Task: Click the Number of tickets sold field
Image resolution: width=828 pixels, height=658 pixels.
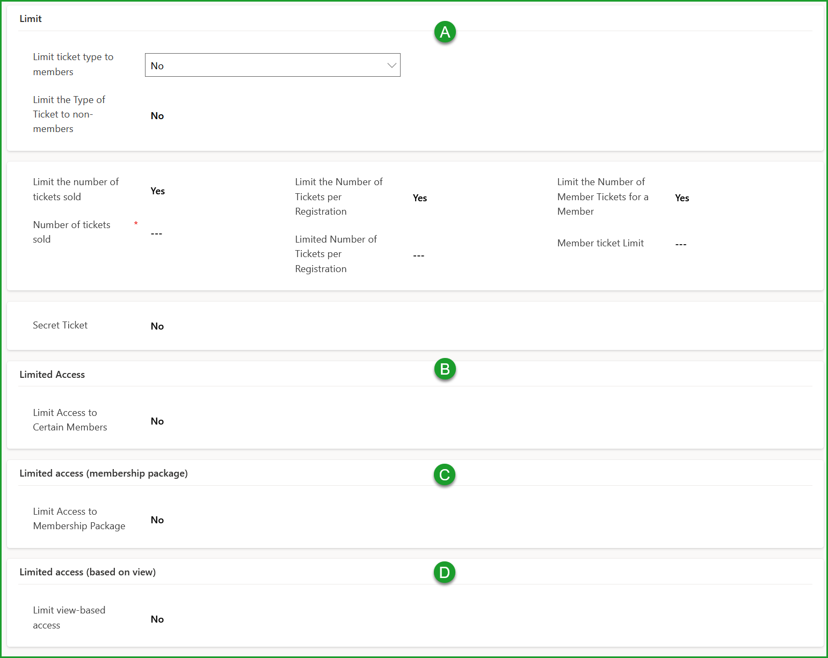Action: tap(157, 234)
